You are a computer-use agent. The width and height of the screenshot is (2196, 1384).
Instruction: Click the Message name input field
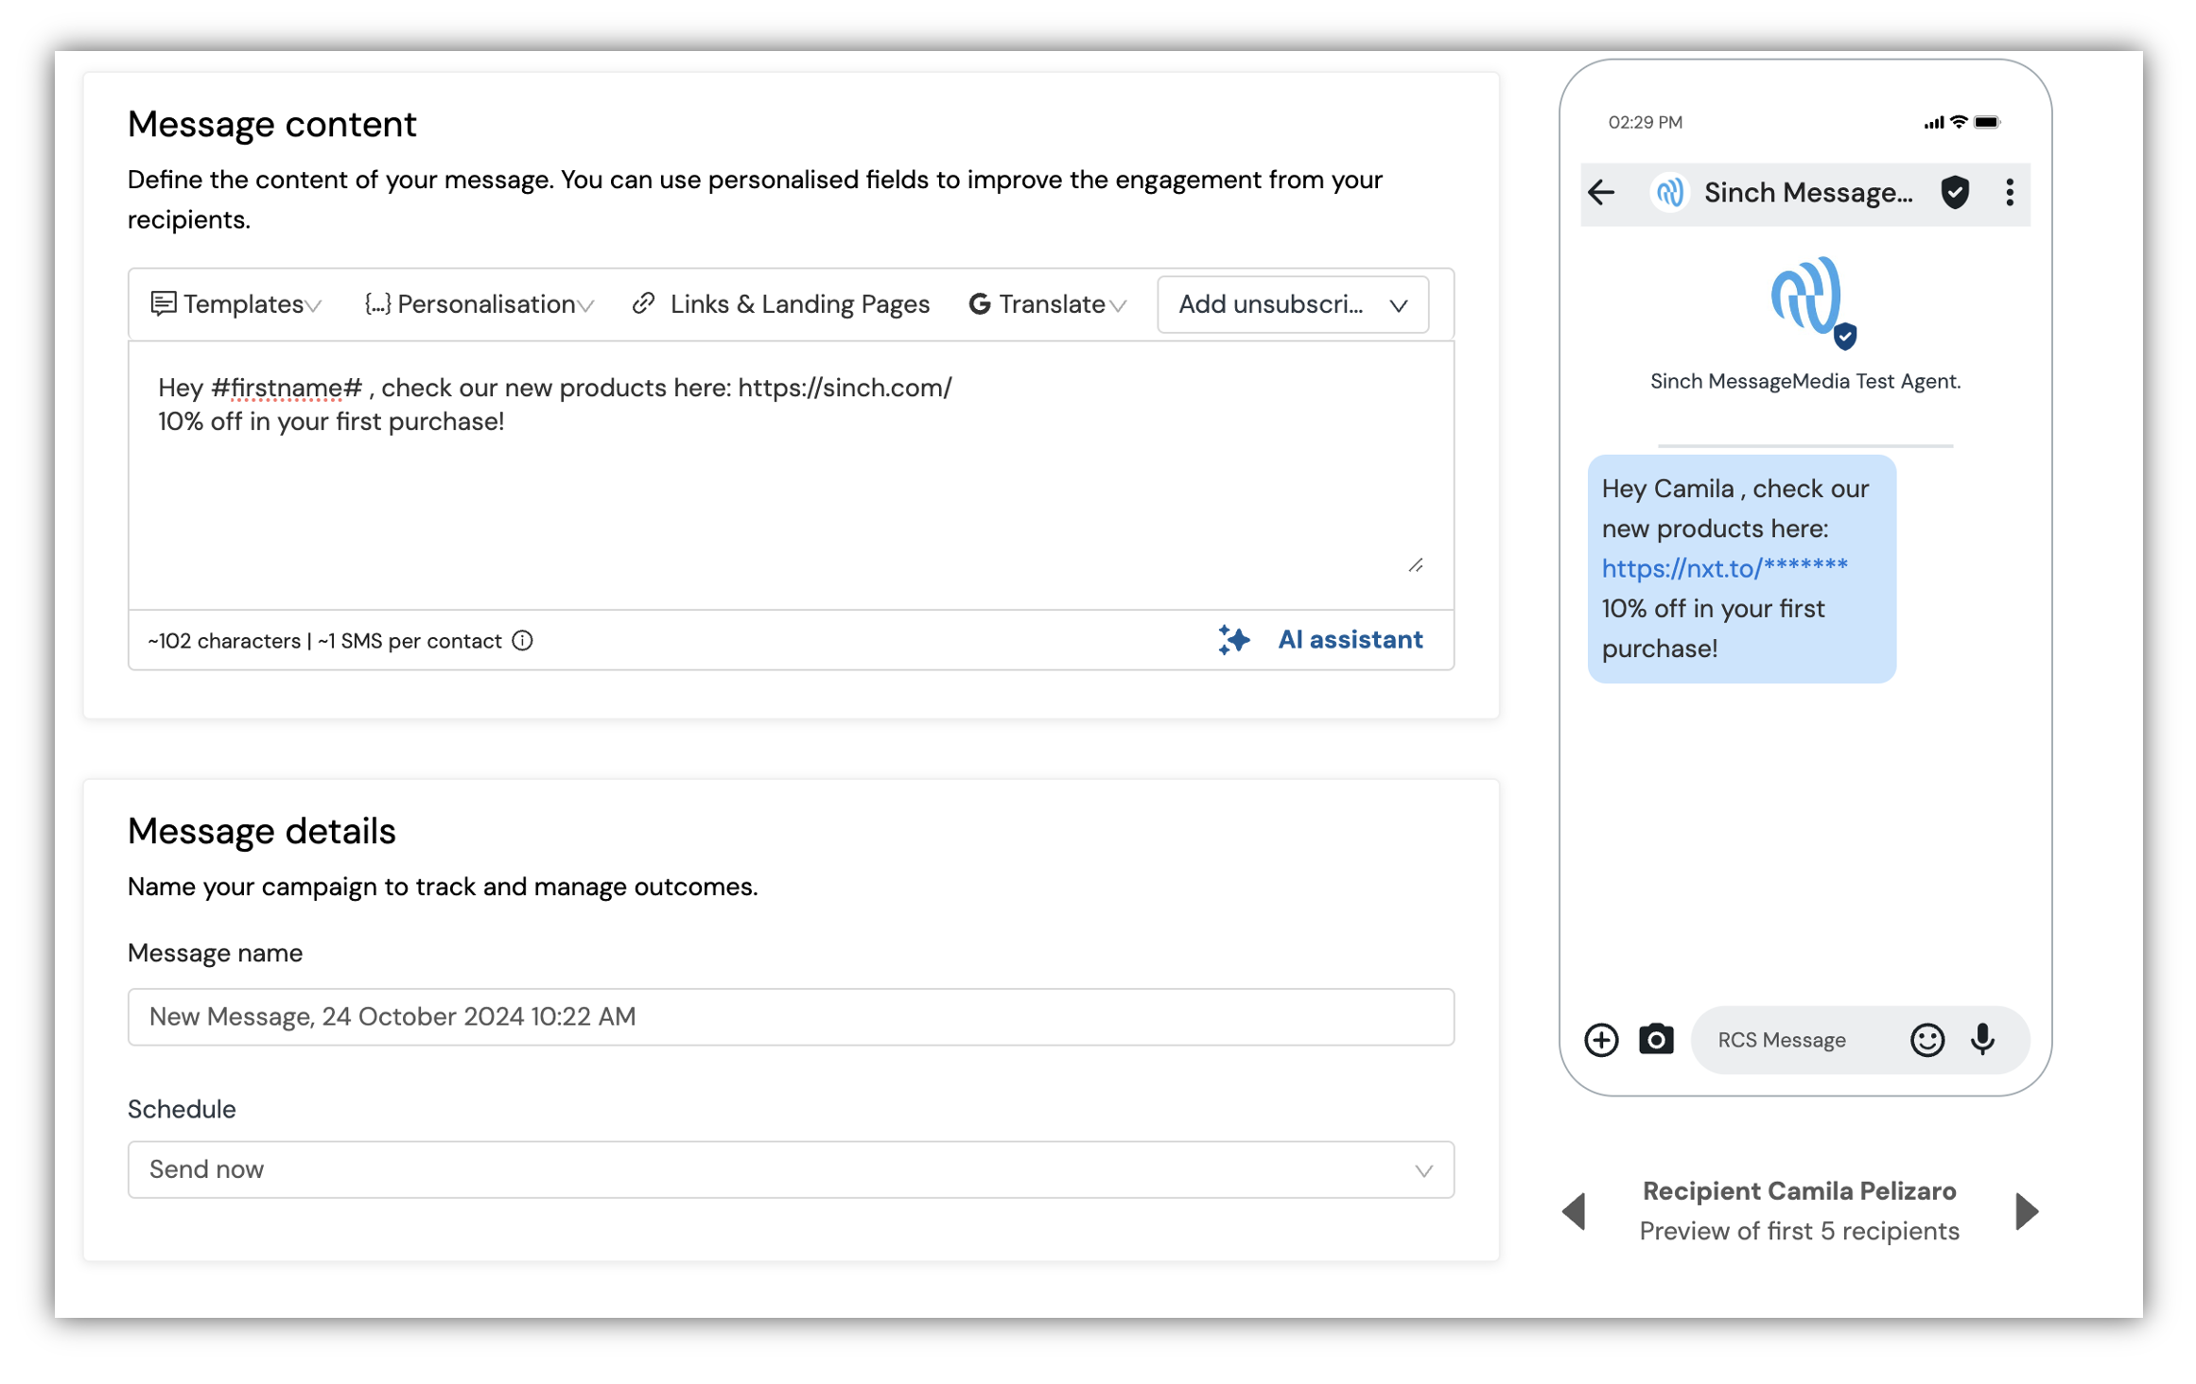[791, 1017]
